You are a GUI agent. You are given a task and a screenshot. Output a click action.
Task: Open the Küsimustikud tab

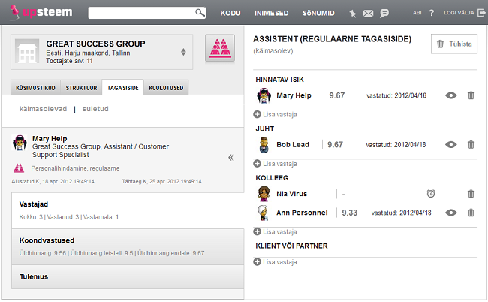35,88
